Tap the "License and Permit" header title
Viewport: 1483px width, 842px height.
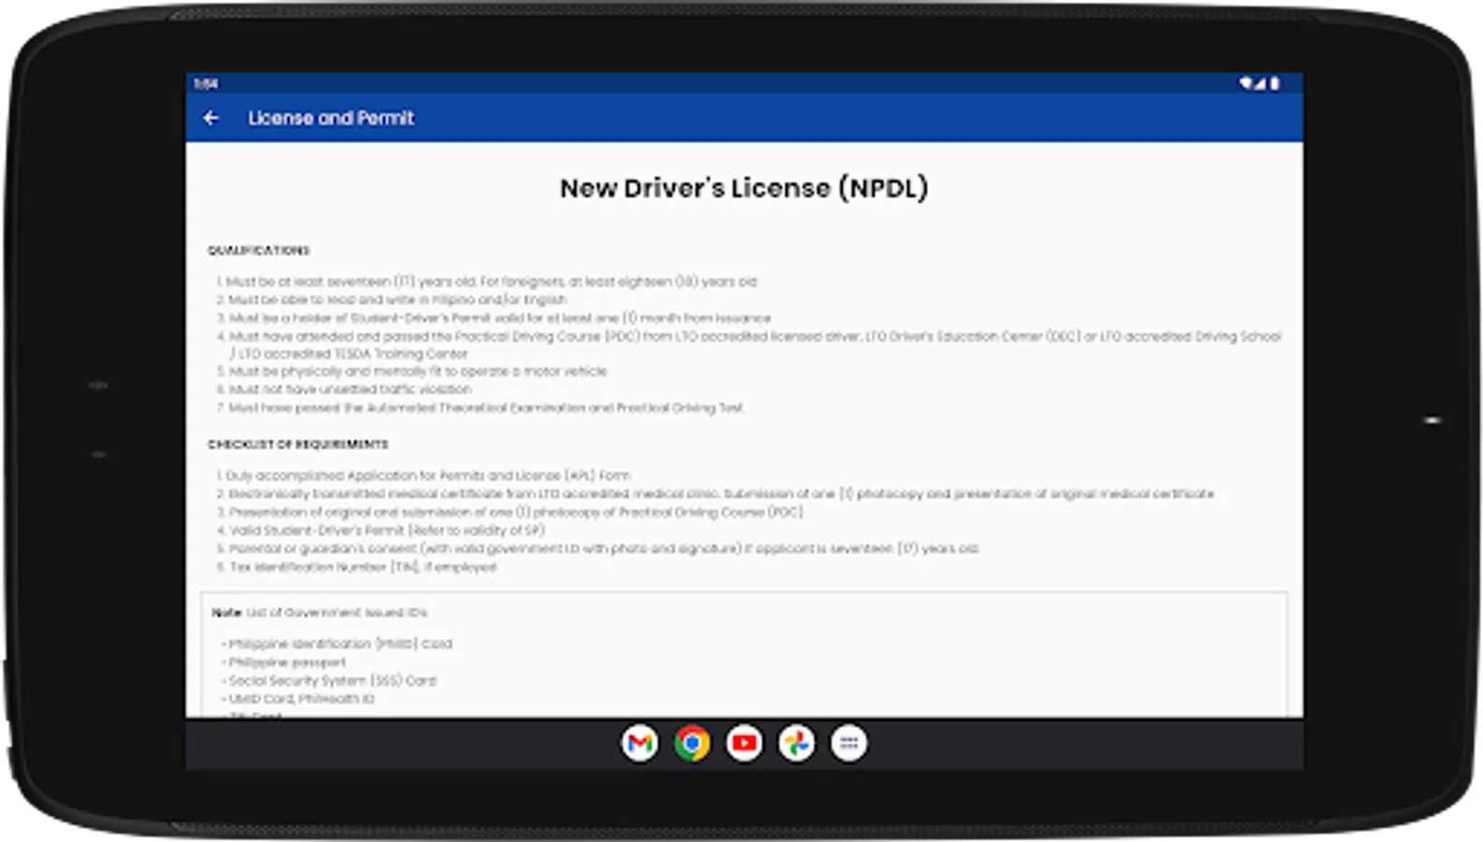click(x=330, y=118)
